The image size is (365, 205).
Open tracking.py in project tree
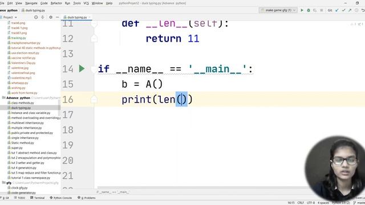18,38
